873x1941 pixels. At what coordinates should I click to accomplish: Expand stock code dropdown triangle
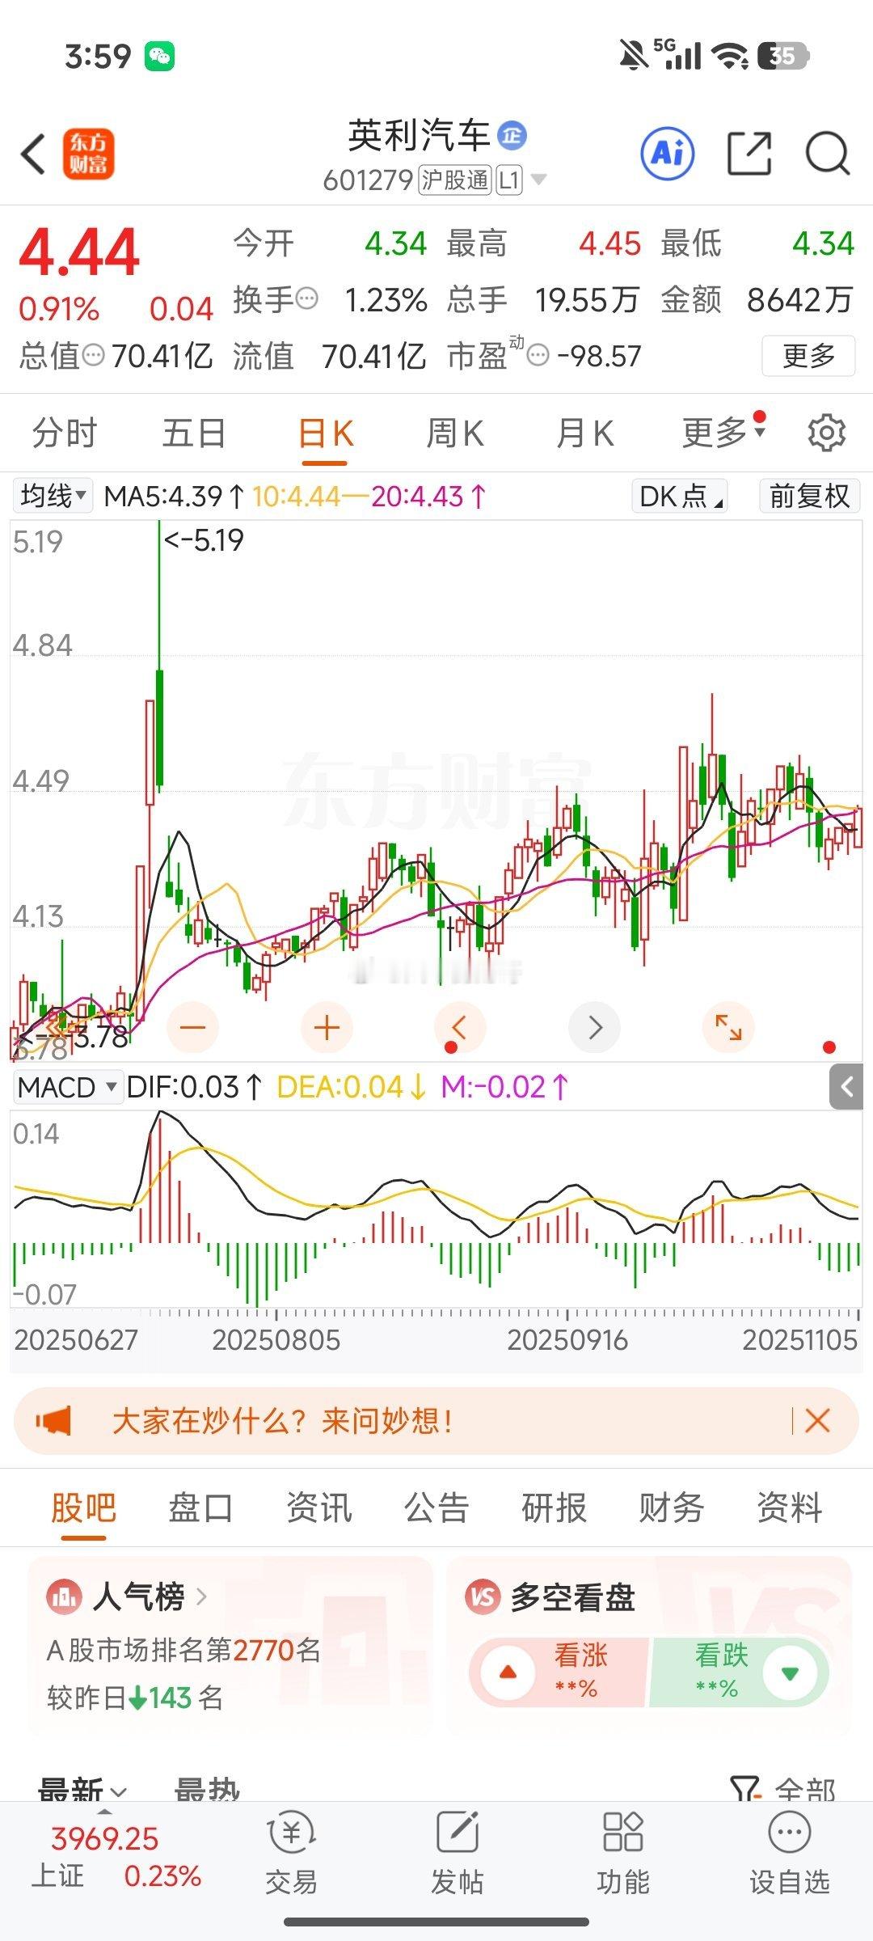538,179
